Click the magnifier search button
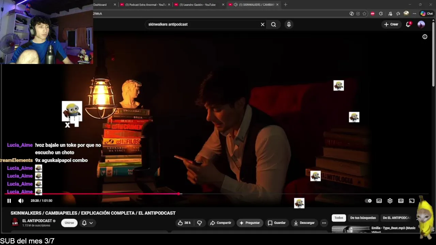This screenshot has width=436, height=245. pos(274,24)
